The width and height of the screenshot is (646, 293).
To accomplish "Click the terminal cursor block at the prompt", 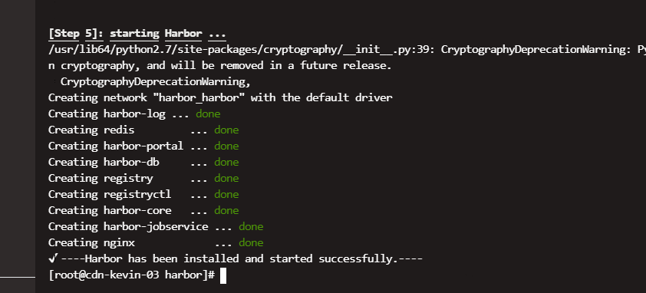I will coord(223,275).
